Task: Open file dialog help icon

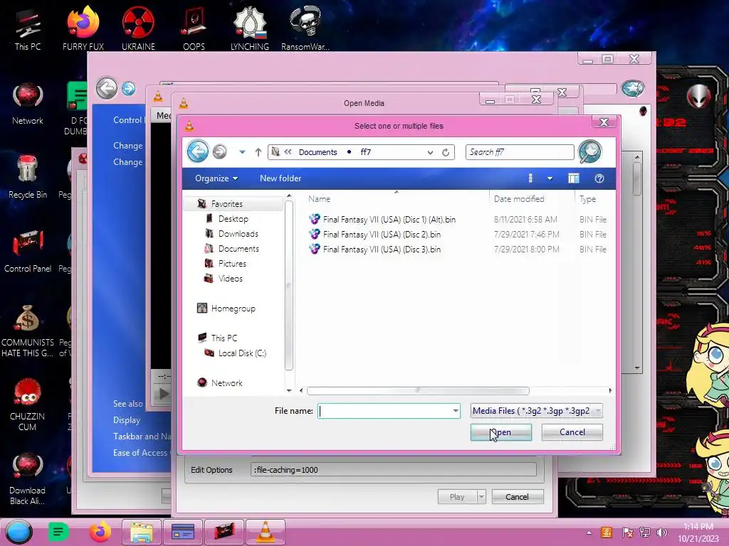Action: coord(599,178)
